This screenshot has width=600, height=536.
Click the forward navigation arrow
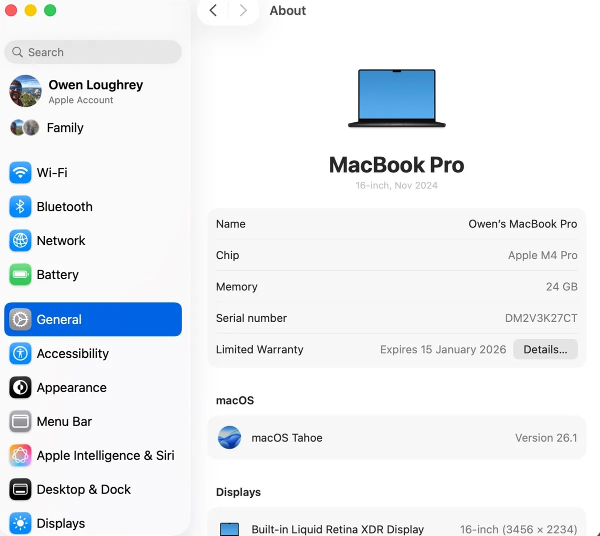(243, 10)
